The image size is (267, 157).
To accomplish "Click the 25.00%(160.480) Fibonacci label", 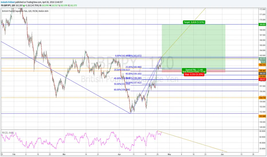I will click(133, 67).
